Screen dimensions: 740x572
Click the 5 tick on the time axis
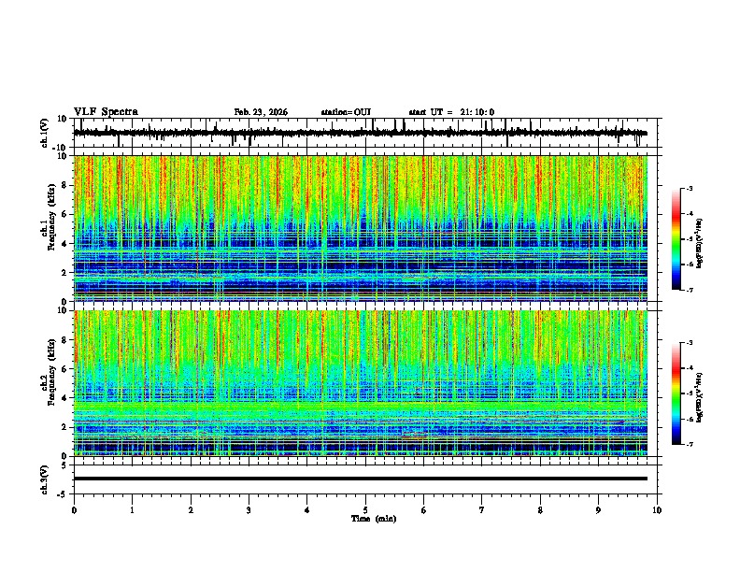[x=365, y=510]
